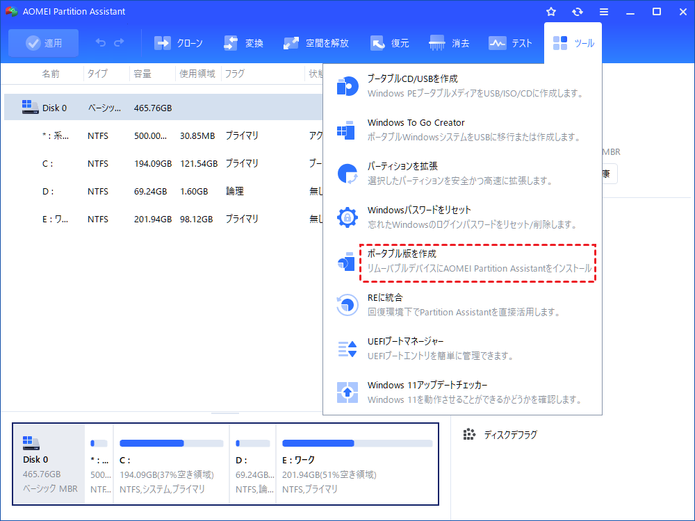
Task: Open the テスト (Test) menu
Action: 509,43
